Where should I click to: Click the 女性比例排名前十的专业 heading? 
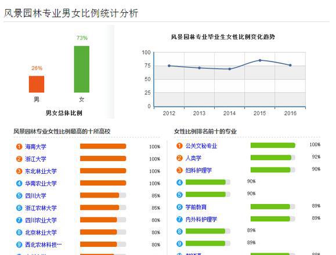(x=205, y=131)
